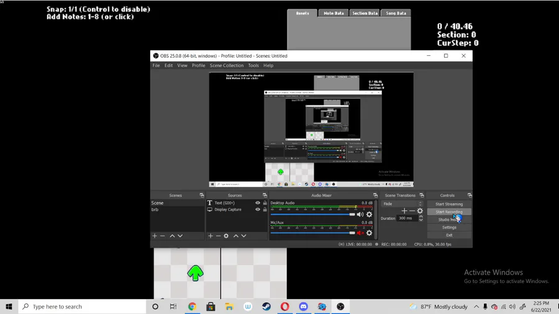The height and width of the screenshot is (314, 559).
Task: Move the source up in the Sources list
Action: click(x=235, y=236)
